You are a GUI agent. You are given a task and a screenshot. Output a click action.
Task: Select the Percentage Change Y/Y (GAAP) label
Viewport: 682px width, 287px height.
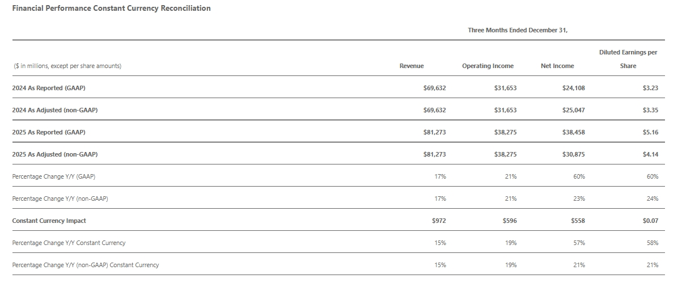click(x=54, y=176)
